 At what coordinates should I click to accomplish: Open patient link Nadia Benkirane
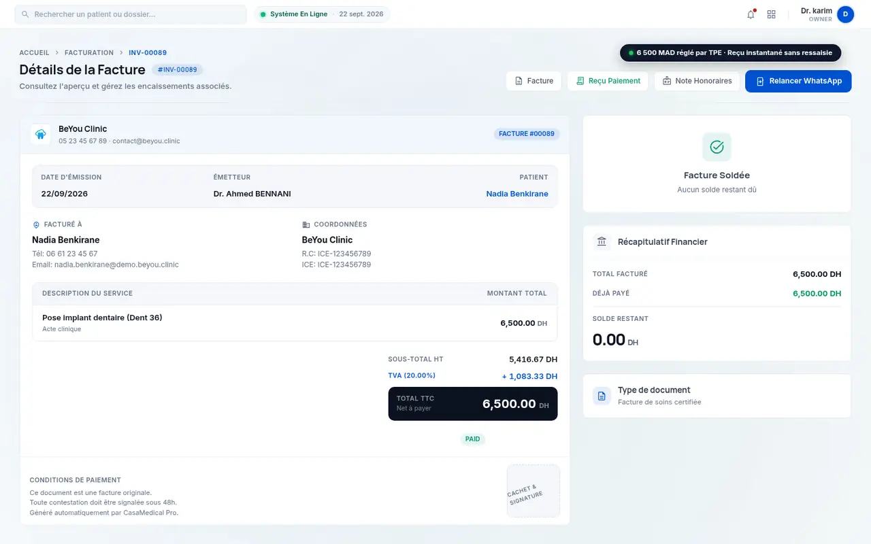click(517, 194)
